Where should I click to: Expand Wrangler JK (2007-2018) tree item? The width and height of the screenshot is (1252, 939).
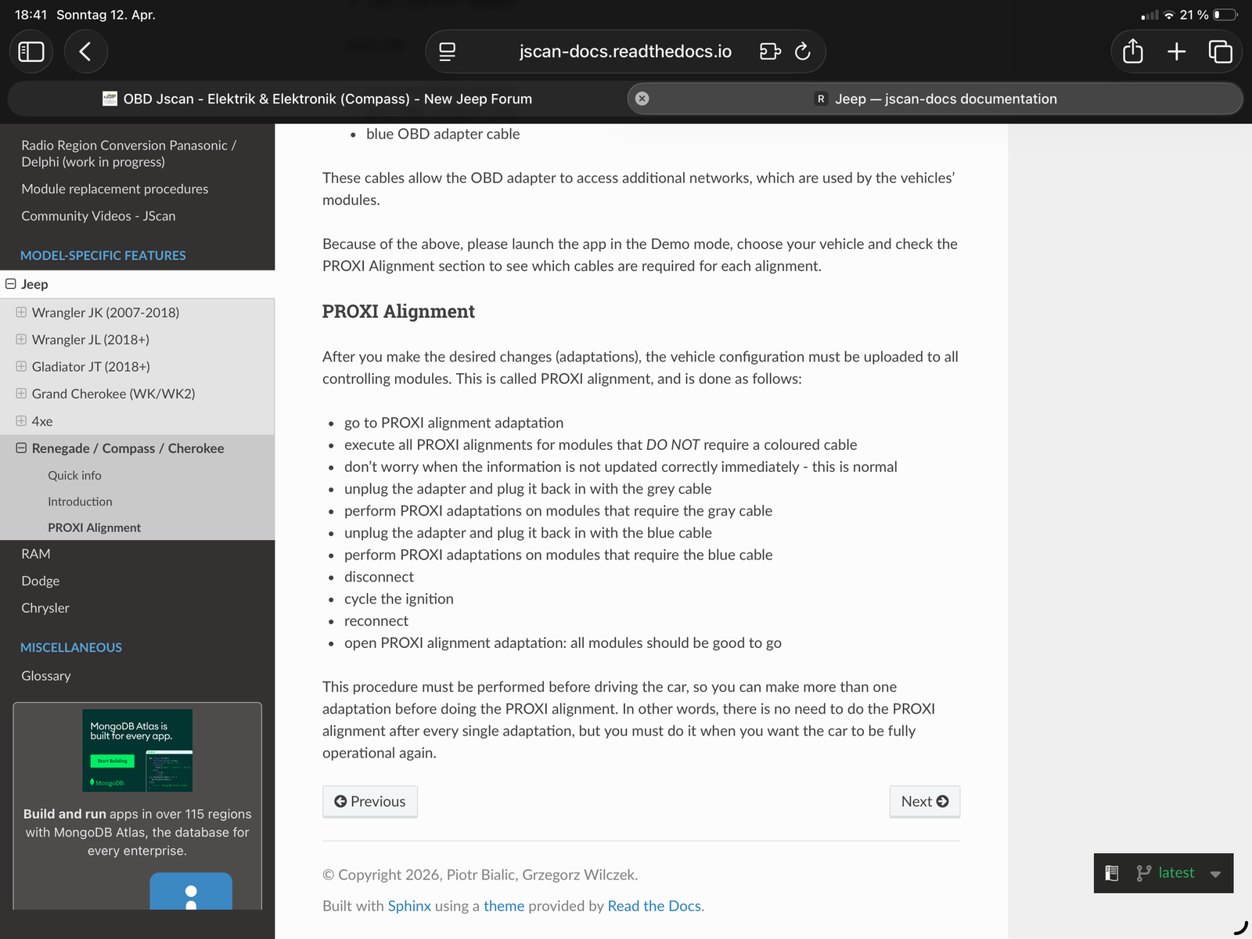tap(21, 312)
